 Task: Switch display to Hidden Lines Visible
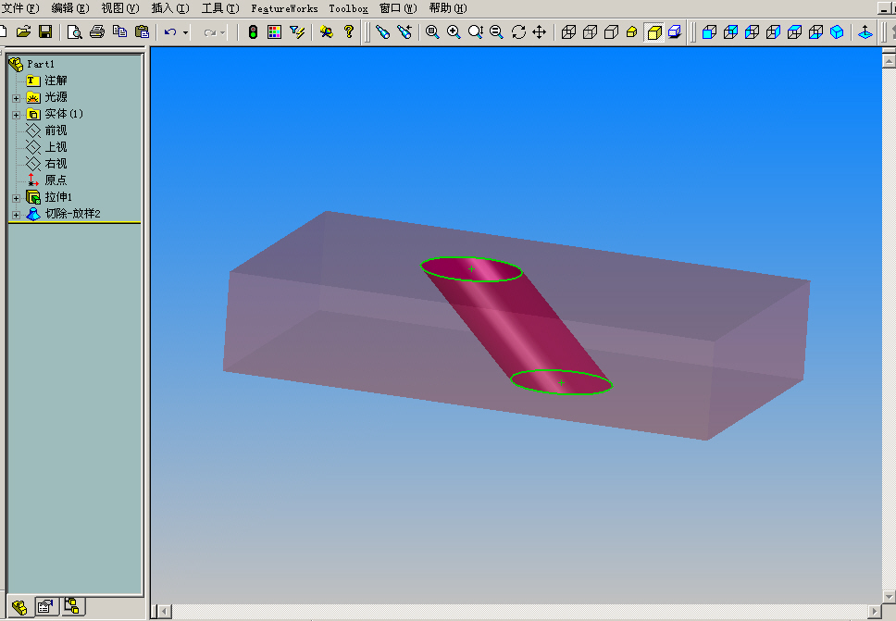click(x=590, y=32)
